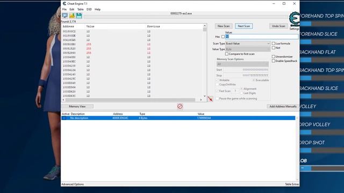Activate the No description entry checkbox
Viewport: 344px width, 193px height.
pos(64,118)
